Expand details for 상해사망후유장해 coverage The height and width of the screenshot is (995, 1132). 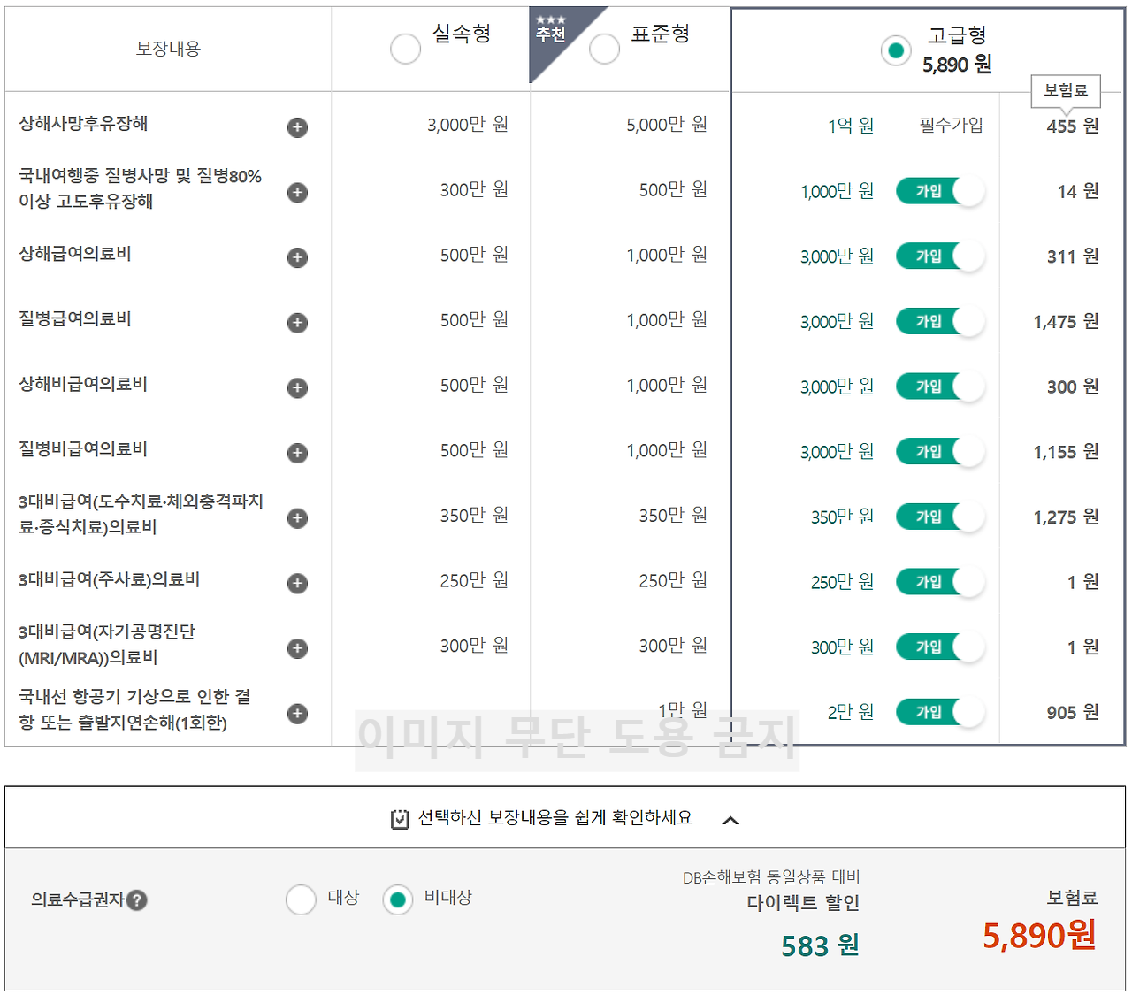297,127
